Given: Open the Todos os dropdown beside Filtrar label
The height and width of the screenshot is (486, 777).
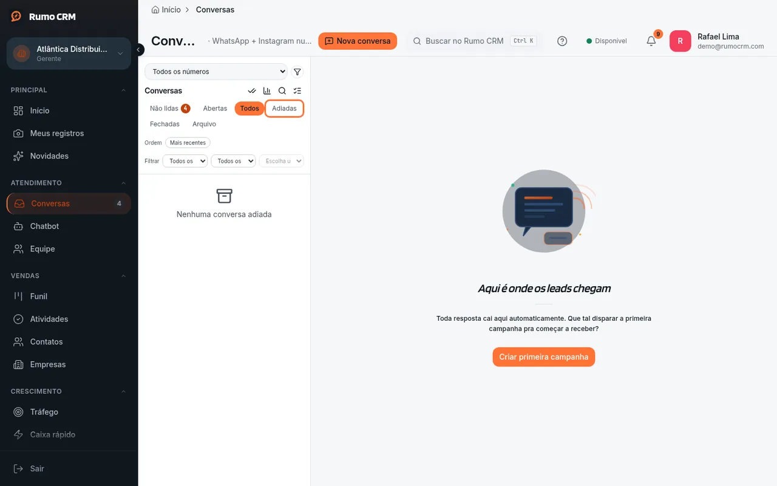Looking at the screenshot, I should (x=185, y=161).
